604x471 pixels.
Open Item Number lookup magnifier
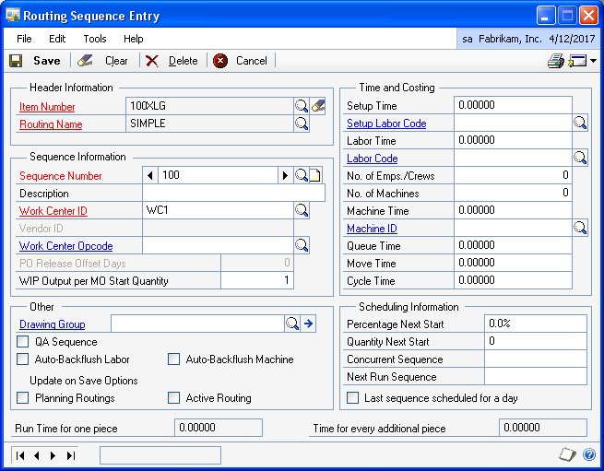tap(302, 106)
